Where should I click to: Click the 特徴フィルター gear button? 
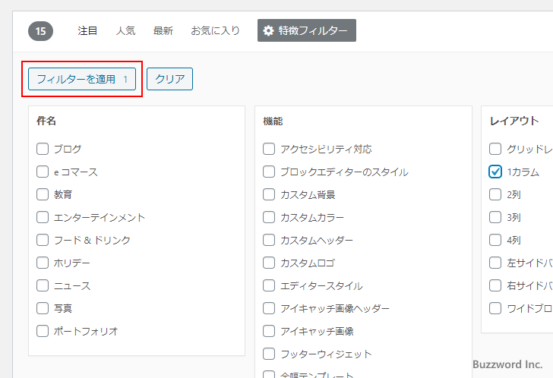click(306, 30)
